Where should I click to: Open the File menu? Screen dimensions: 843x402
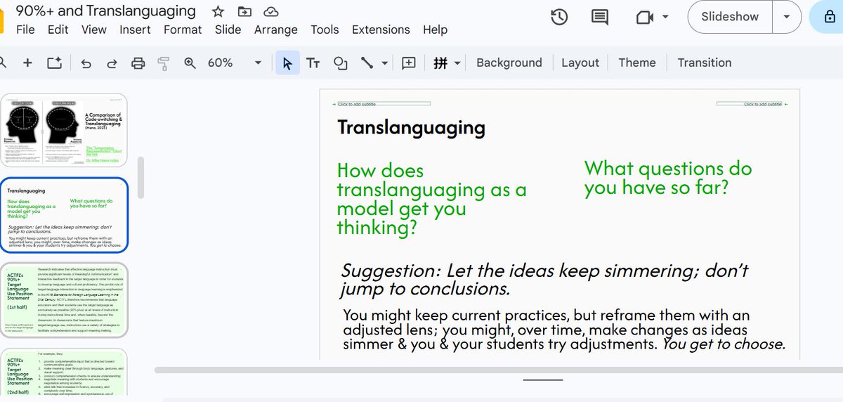pyautogui.click(x=25, y=30)
